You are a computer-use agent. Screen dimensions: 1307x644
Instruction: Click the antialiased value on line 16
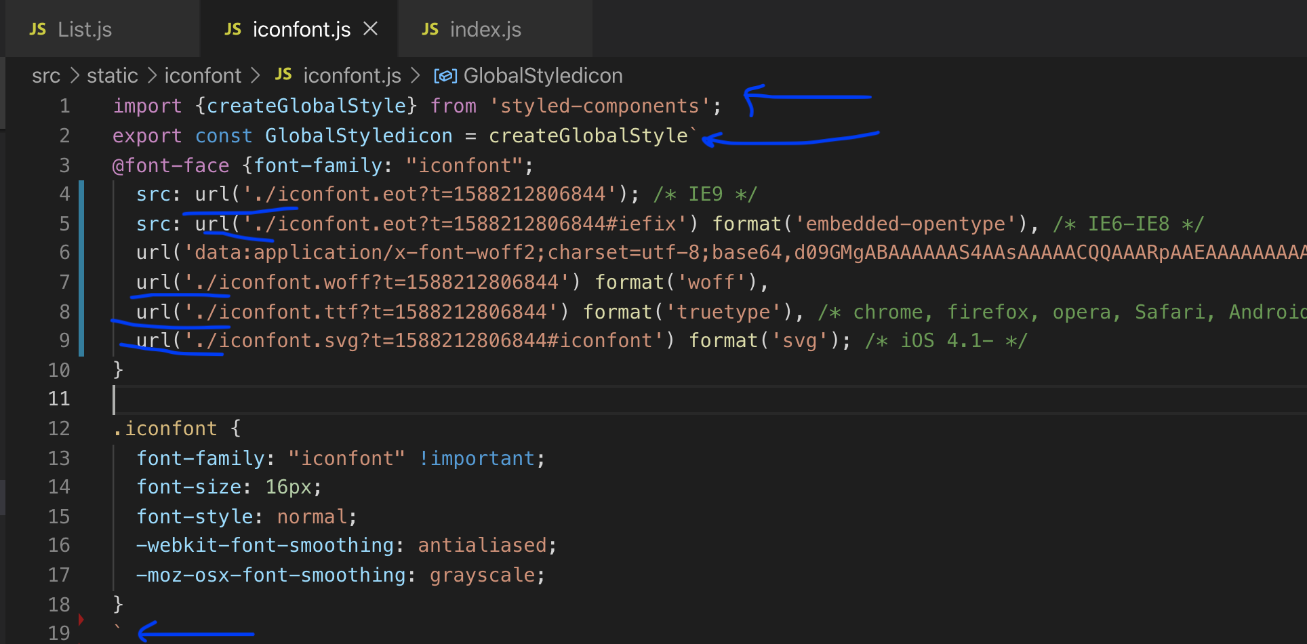[x=483, y=545]
